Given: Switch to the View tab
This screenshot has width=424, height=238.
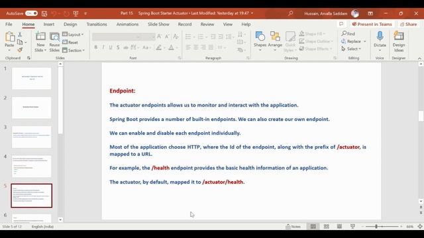Looking at the screenshot, I should tap(228, 24).
